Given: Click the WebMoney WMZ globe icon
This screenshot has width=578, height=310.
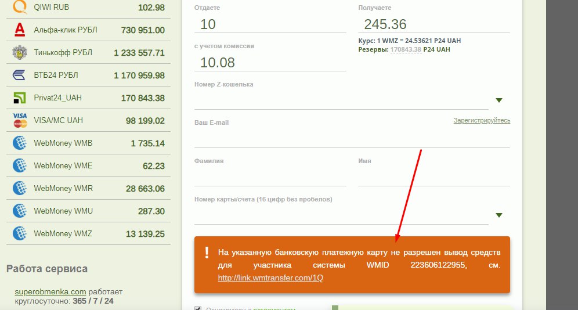Looking at the screenshot, I should coord(20,233).
